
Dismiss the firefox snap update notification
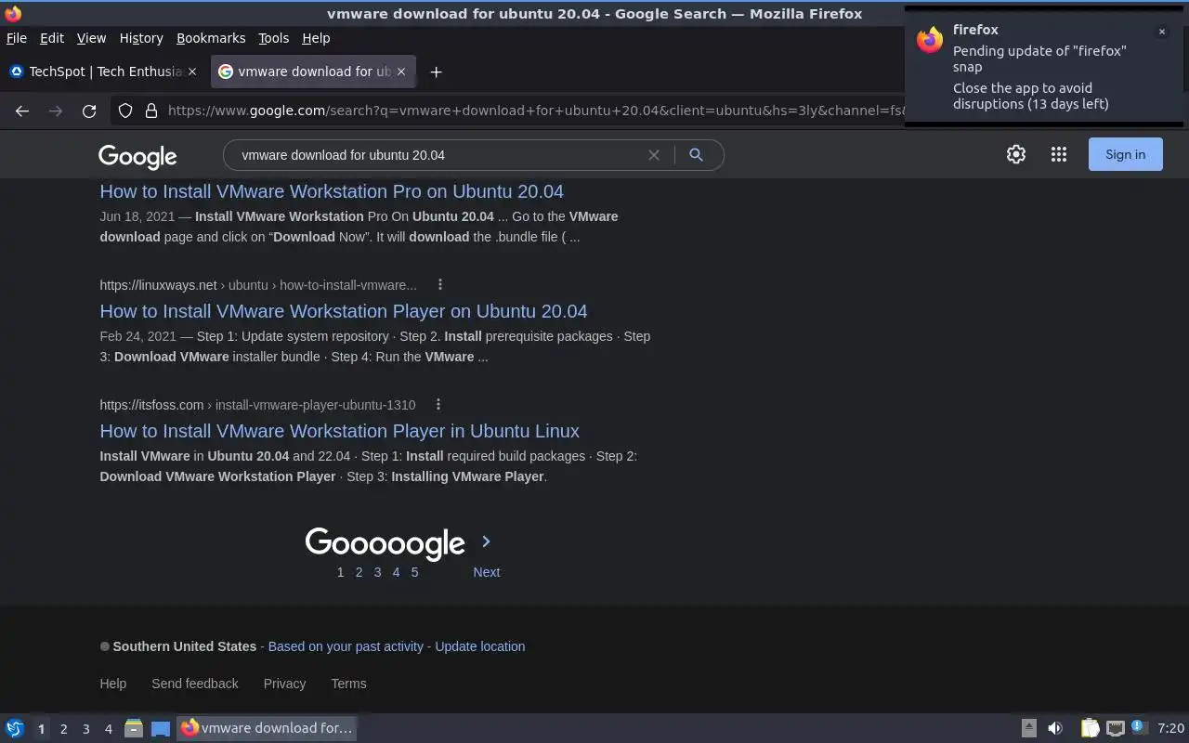point(1161,32)
